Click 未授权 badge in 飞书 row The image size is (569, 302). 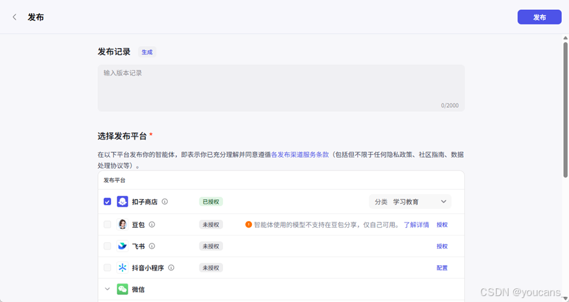(211, 246)
